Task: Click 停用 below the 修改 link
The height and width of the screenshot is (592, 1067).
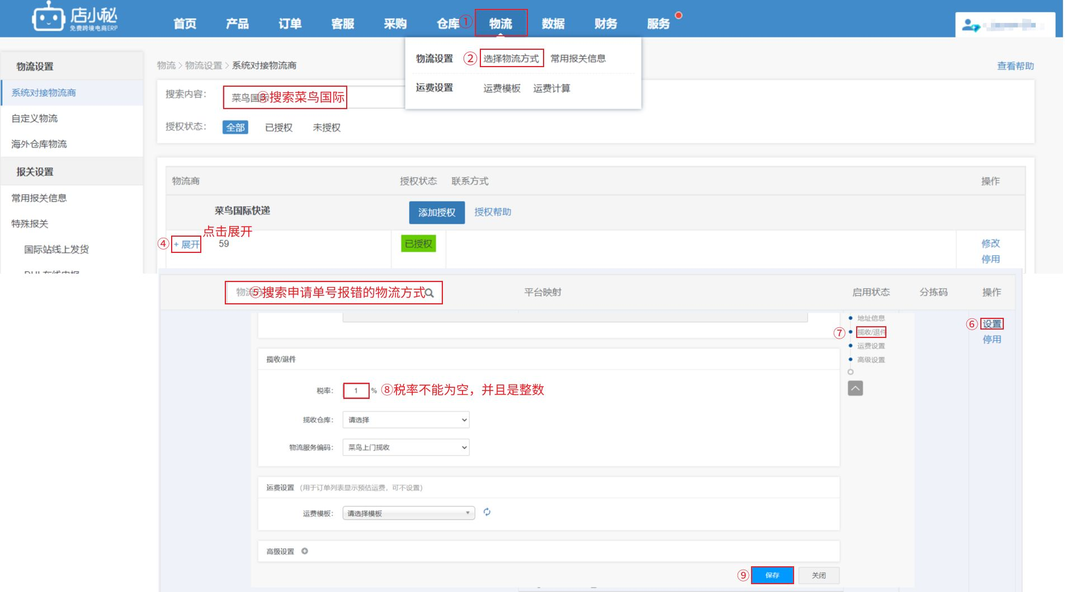Action: coord(990,259)
